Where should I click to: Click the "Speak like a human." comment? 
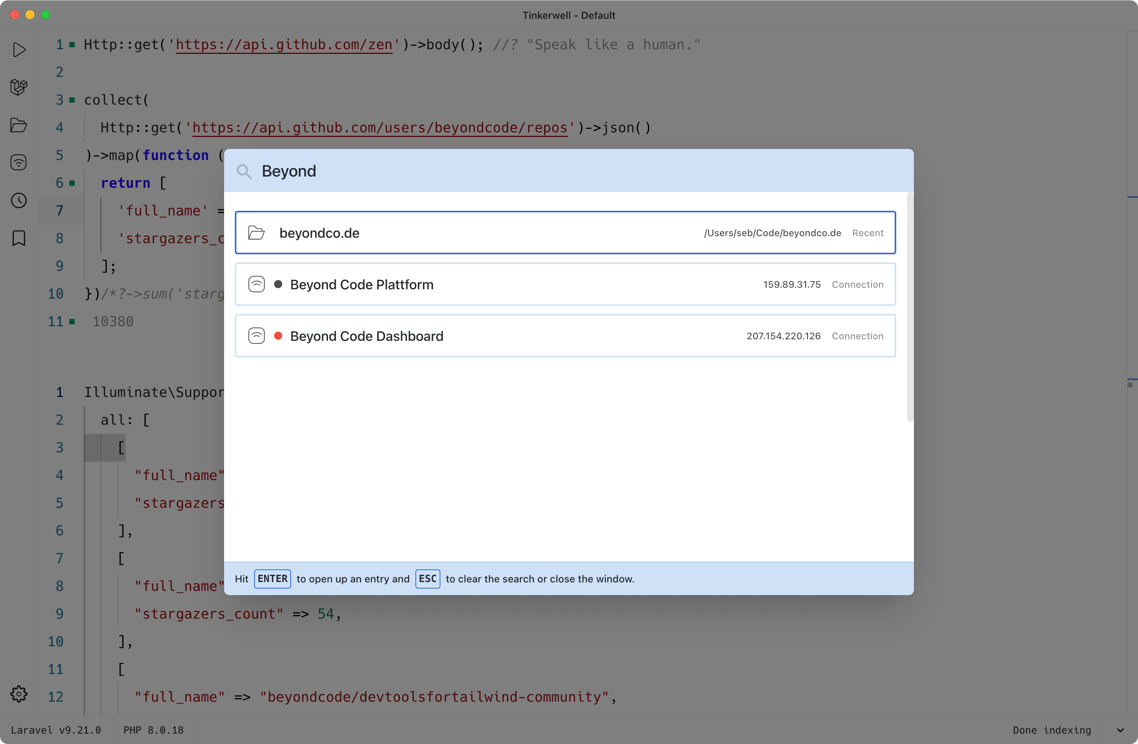coord(613,45)
